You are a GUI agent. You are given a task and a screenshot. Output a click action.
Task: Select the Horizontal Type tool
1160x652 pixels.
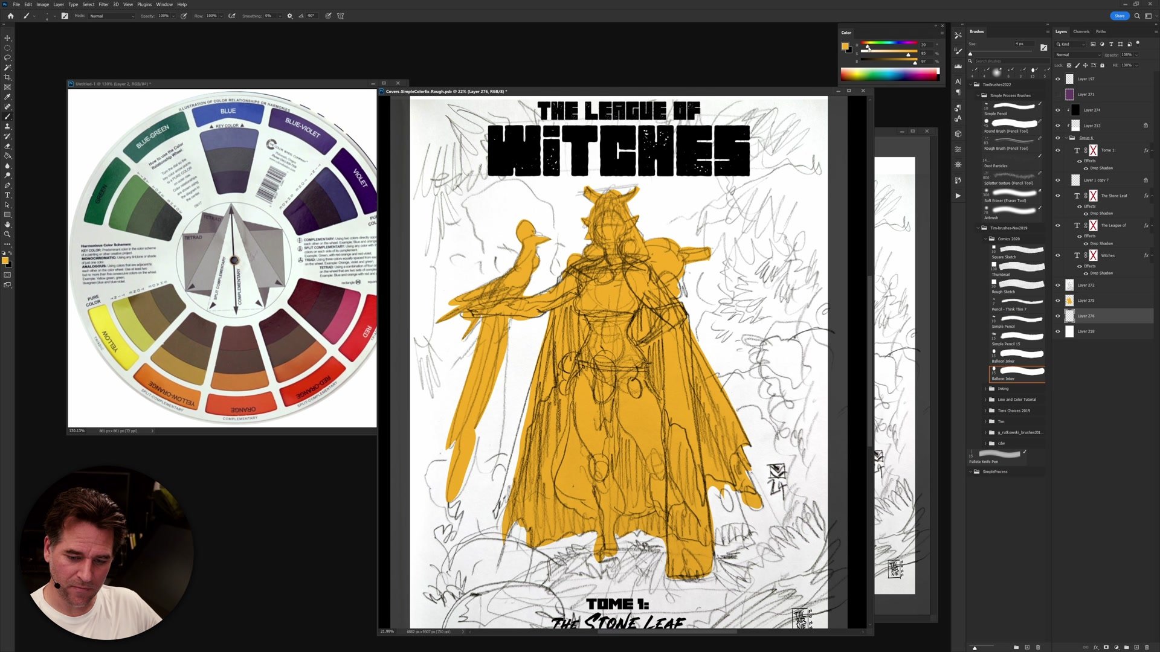pos(7,195)
